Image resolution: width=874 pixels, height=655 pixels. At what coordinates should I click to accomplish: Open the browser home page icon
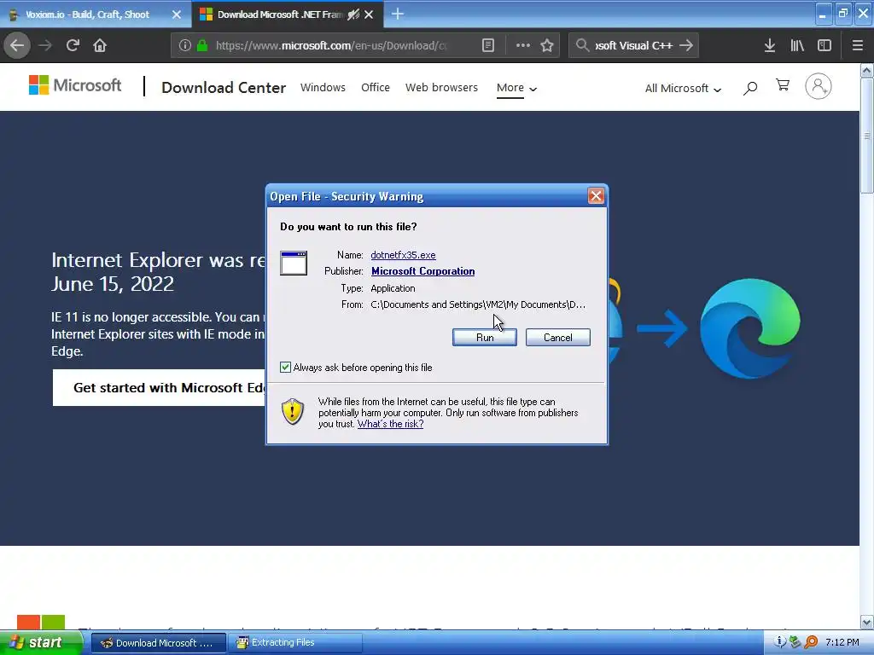(100, 45)
